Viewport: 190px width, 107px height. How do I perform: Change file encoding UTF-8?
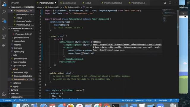click(x=149, y=100)
